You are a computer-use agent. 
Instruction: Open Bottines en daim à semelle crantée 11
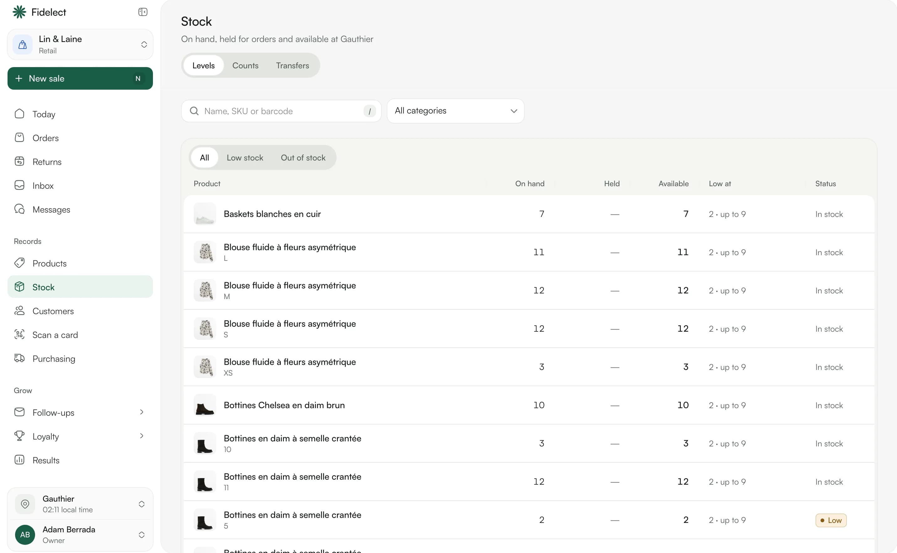pos(529,482)
